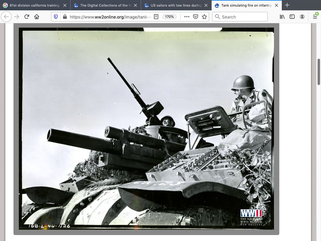Reload the current page
This screenshot has width=321, height=241.
click(27, 17)
